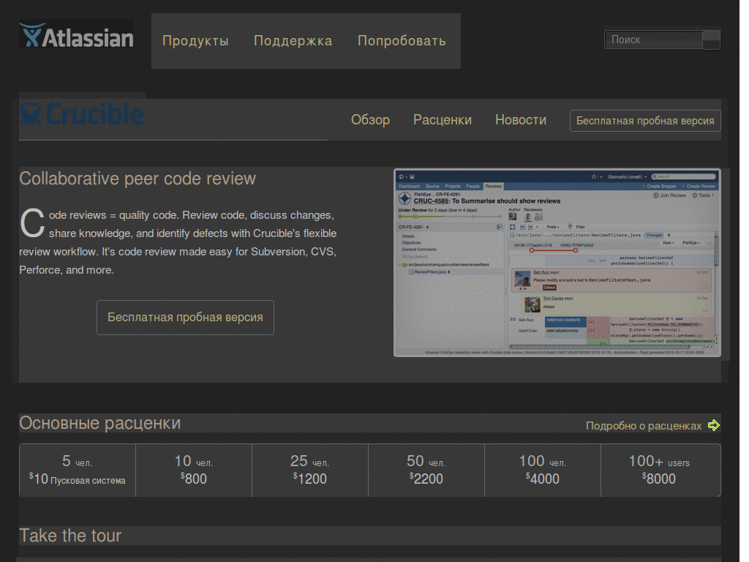The height and width of the screenshot is (562, 749).
Task: Select the 25 чел. $1200 pricing tier
Action: [x=310, y=471]
